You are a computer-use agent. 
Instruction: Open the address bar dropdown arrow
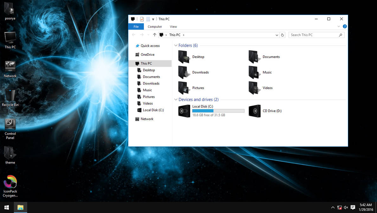click(277, 35)
